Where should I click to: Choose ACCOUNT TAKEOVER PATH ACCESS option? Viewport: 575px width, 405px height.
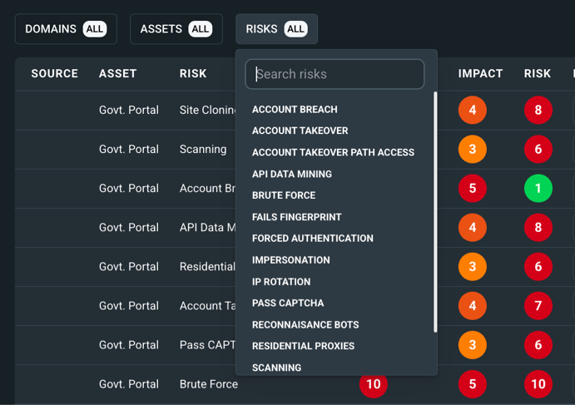coord(334,152)
